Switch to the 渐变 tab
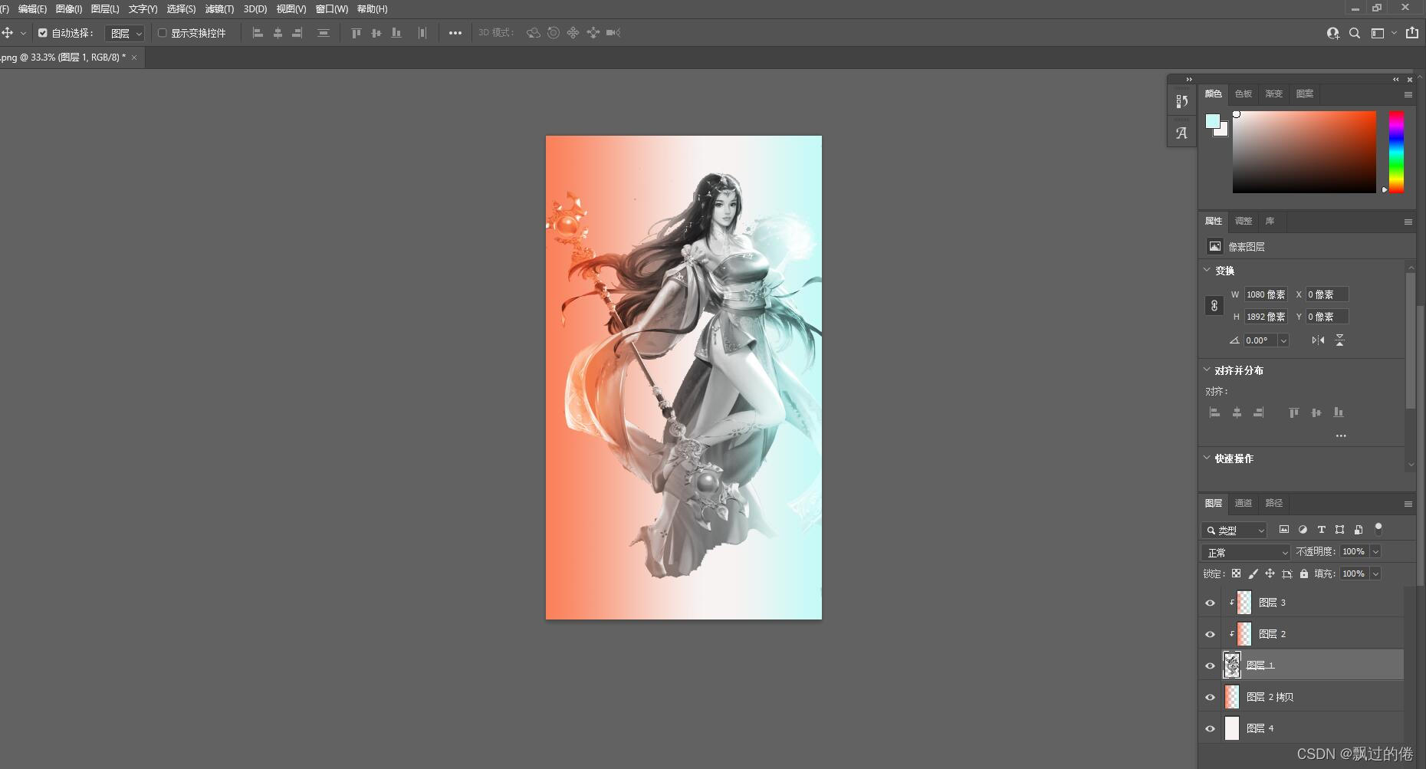 pyautogui.click(x=1273, y=94)
